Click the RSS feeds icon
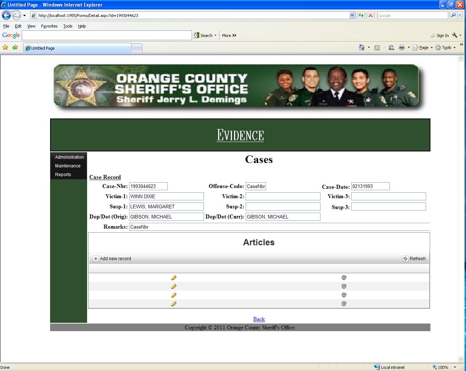Viewport: 466px width, 371px height. (x=377, y=47)
